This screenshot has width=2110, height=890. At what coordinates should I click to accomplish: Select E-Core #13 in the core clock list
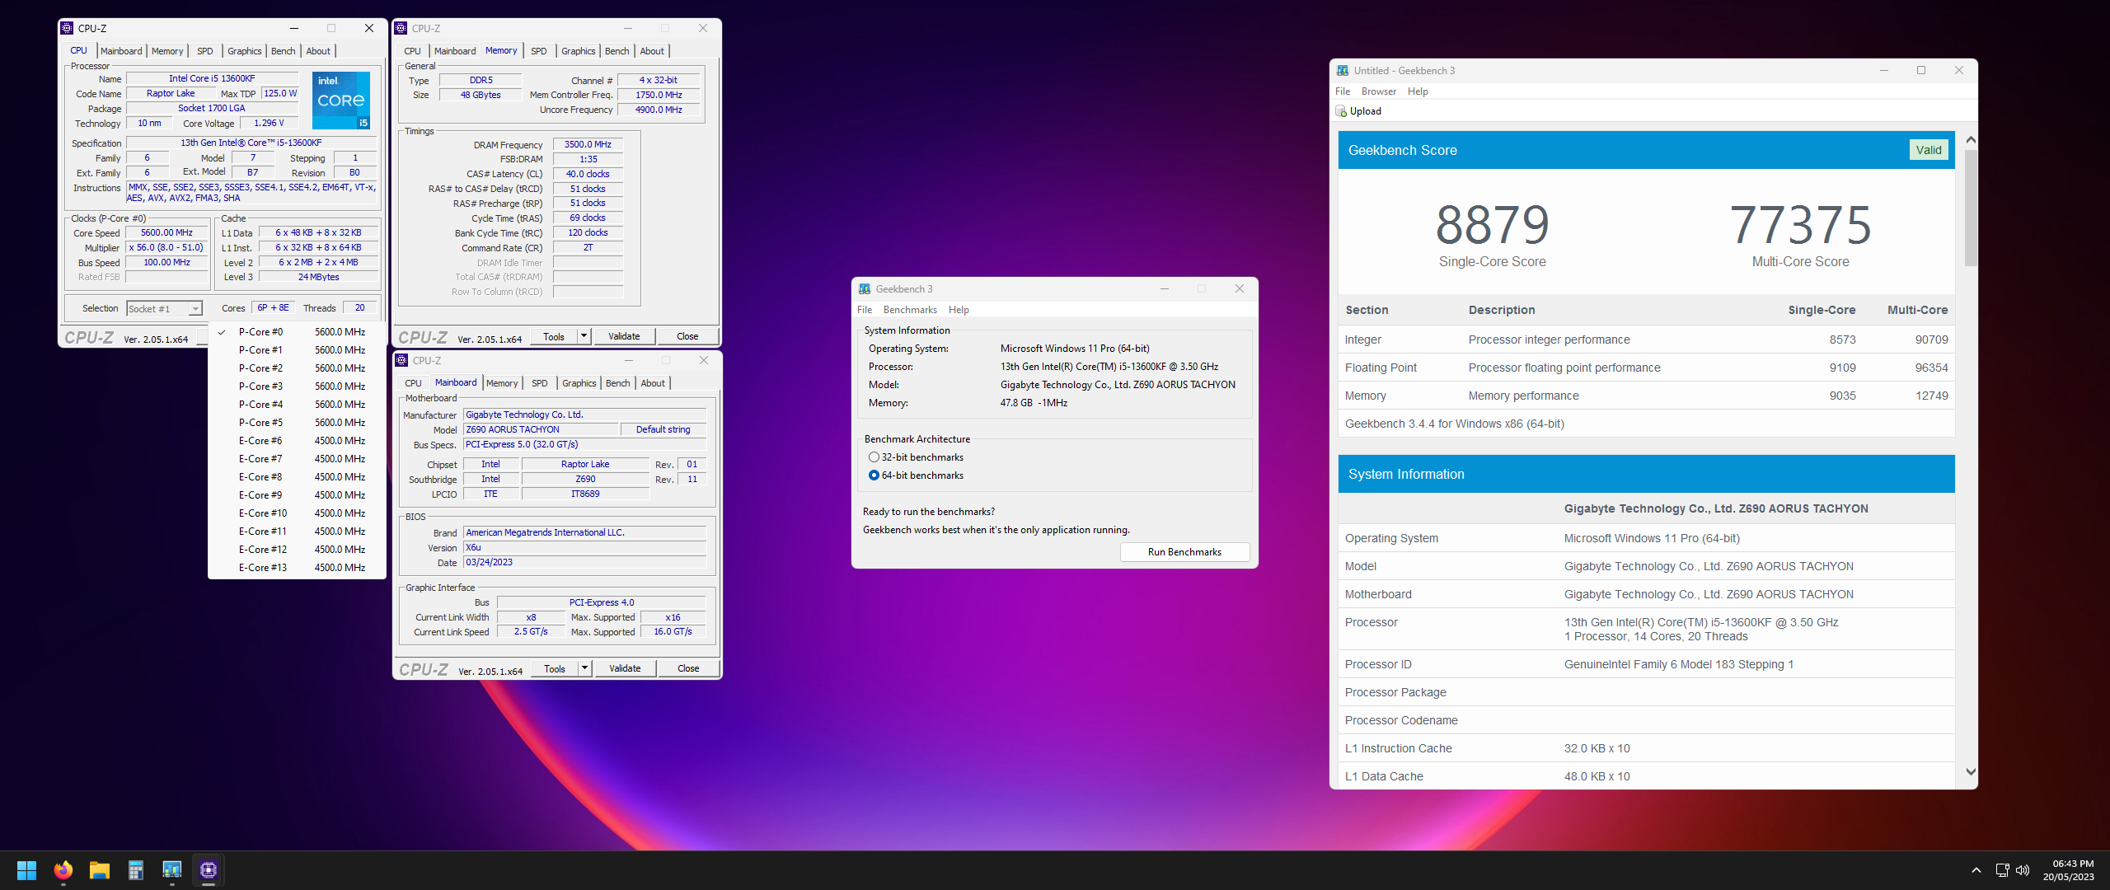(x=298, y=568)
